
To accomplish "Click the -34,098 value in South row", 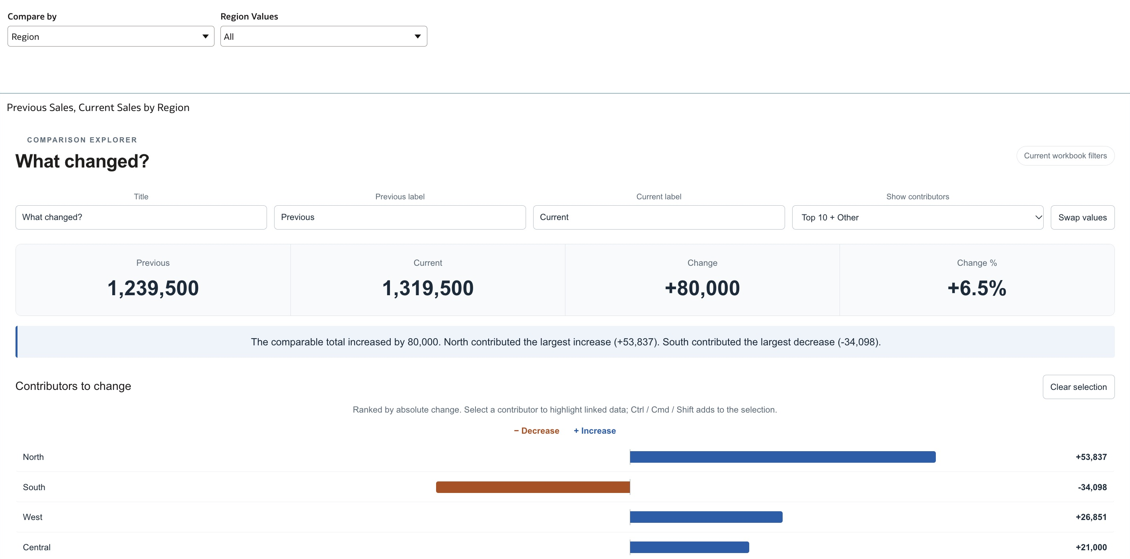I will (1092, 487).
